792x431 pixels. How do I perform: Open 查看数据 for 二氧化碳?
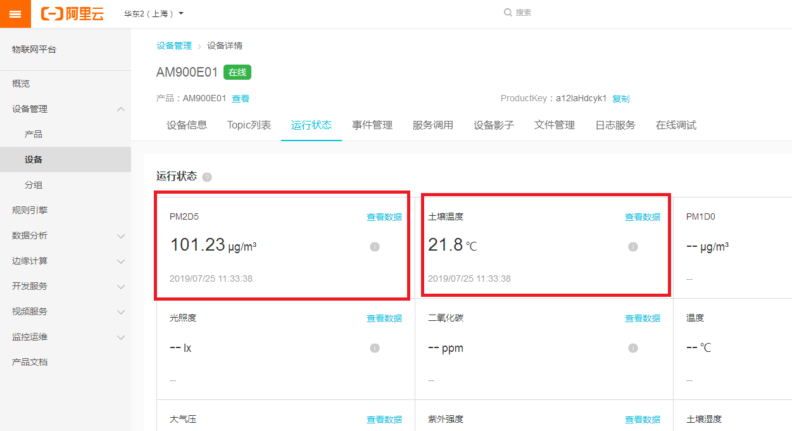pyautogui.click(x=643, y=318)
